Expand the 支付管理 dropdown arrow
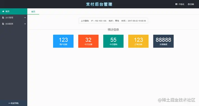Screen dimensions: 199x106 tap(25, 18)
